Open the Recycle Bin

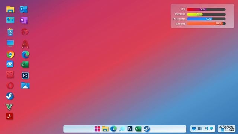(x=10, y=32)
